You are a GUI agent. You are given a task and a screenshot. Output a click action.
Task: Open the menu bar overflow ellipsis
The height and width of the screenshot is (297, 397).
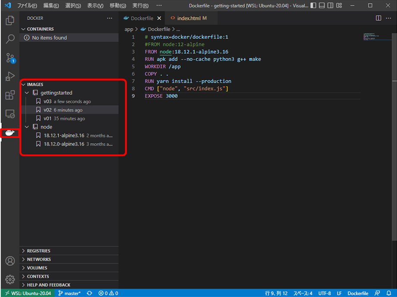click(x=159, y=5)
